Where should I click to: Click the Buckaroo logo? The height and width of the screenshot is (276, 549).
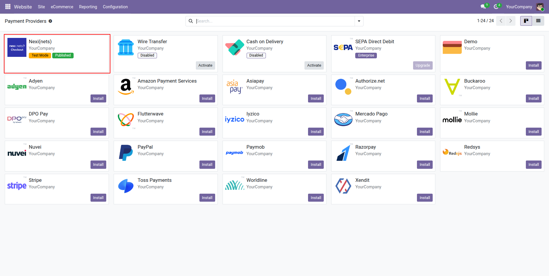pyautogui.click(x=452, y=86)
